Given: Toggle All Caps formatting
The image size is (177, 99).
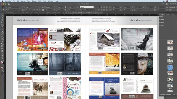Looking at the screenshot, I should coord(35,7).
